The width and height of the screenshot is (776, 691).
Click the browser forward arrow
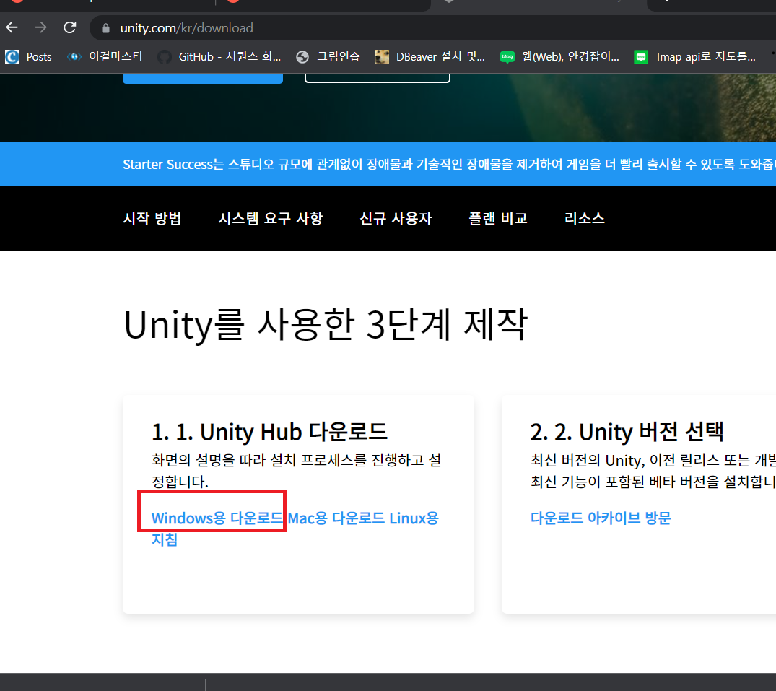coord(40,27)
